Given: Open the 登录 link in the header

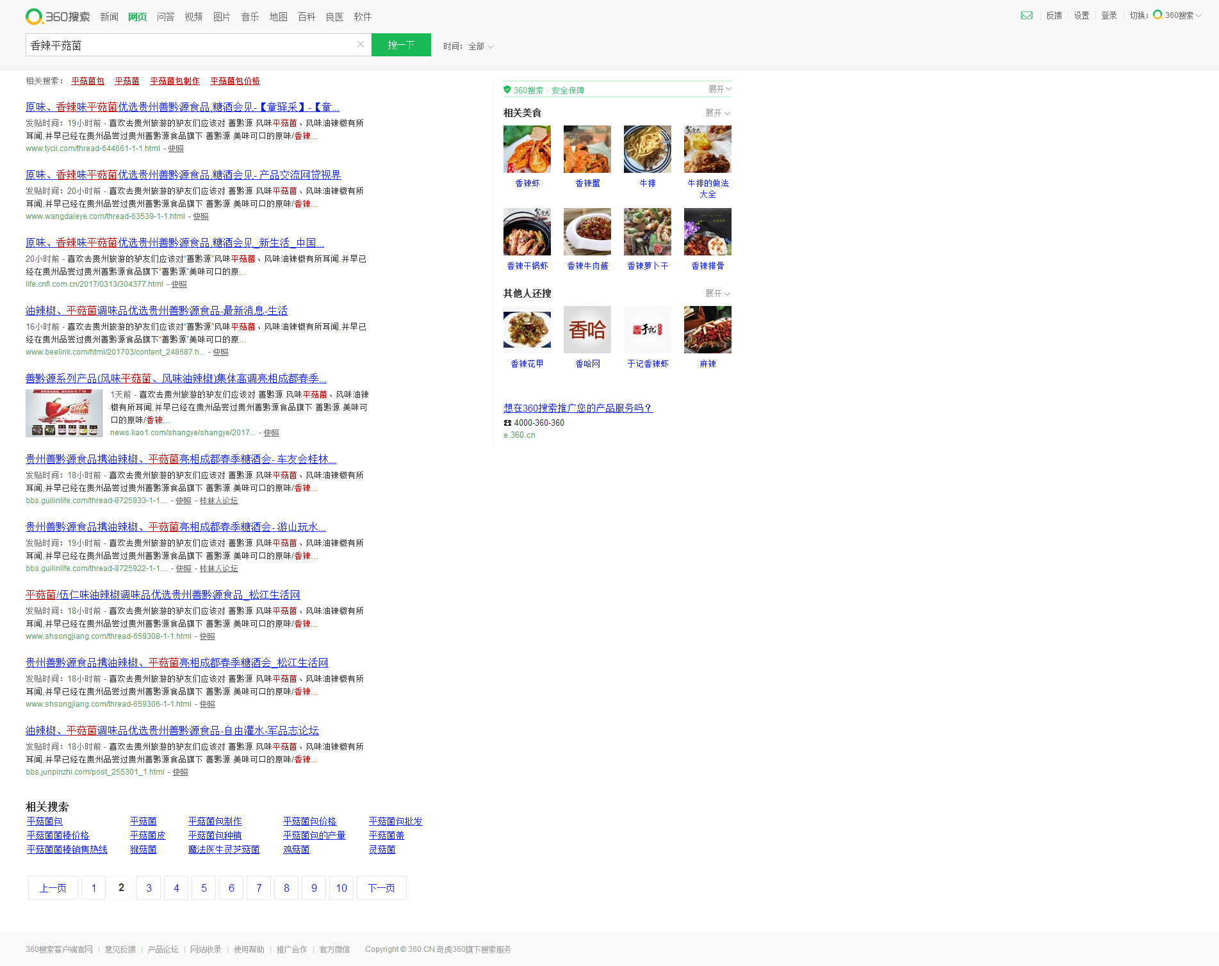Looking at the screenshot, I should 1109,15.
